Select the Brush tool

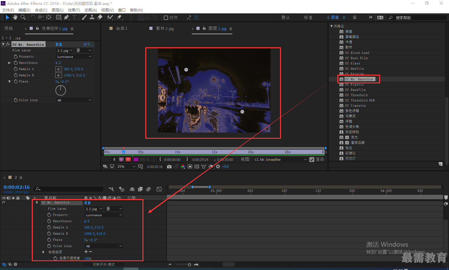[x=84, y=17]
